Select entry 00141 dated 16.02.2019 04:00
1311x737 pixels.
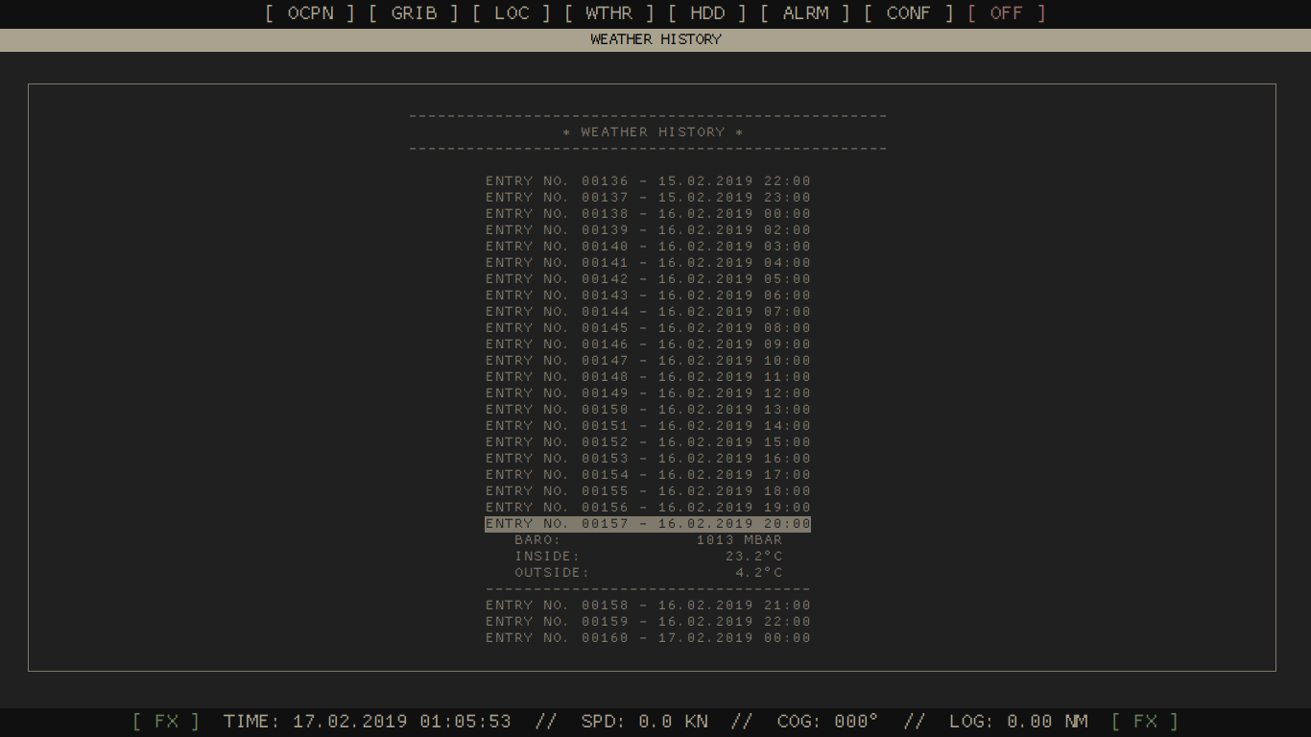click(648, 263)
